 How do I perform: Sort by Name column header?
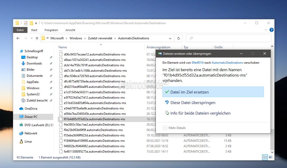(x=63, y=47)
